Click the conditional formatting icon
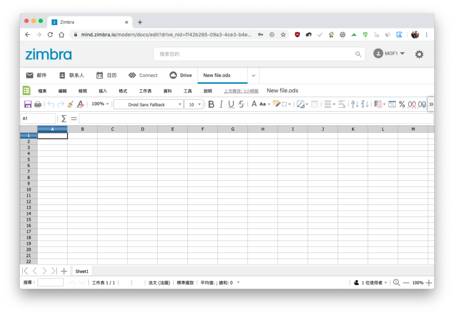Viewport: 454px width, 315px height. (378, 105)
